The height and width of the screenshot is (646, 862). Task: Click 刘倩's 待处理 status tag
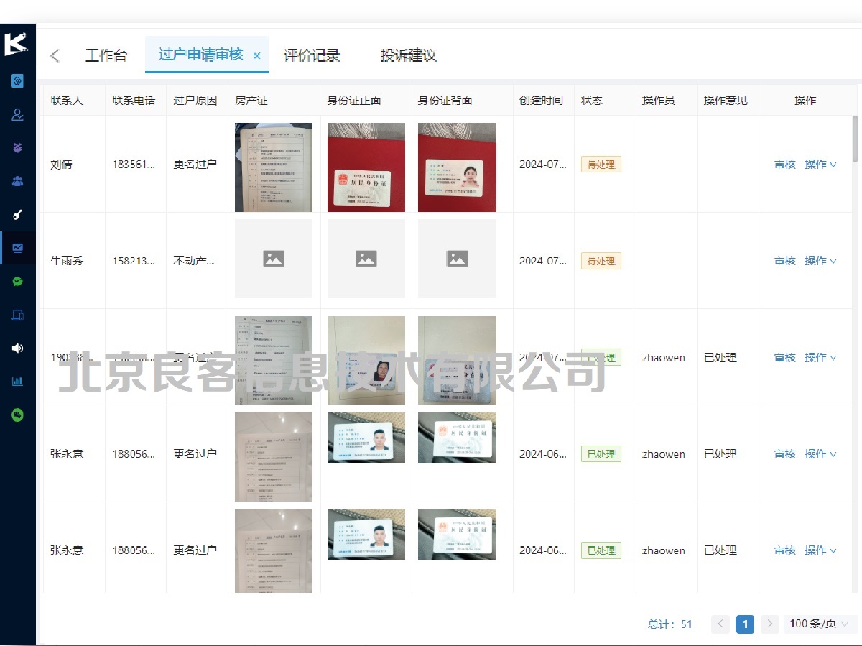(601, 164)
